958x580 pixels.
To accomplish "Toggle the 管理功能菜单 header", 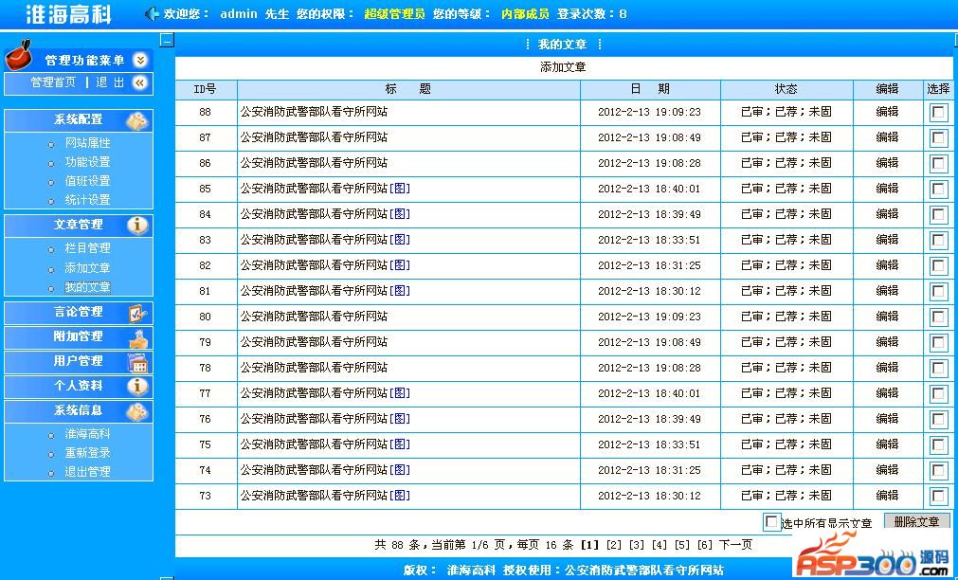I will (84, 60).
